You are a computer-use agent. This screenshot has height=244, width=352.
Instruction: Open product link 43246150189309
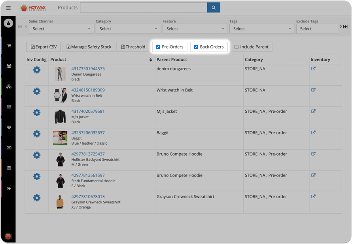click(x=88, y=90)
